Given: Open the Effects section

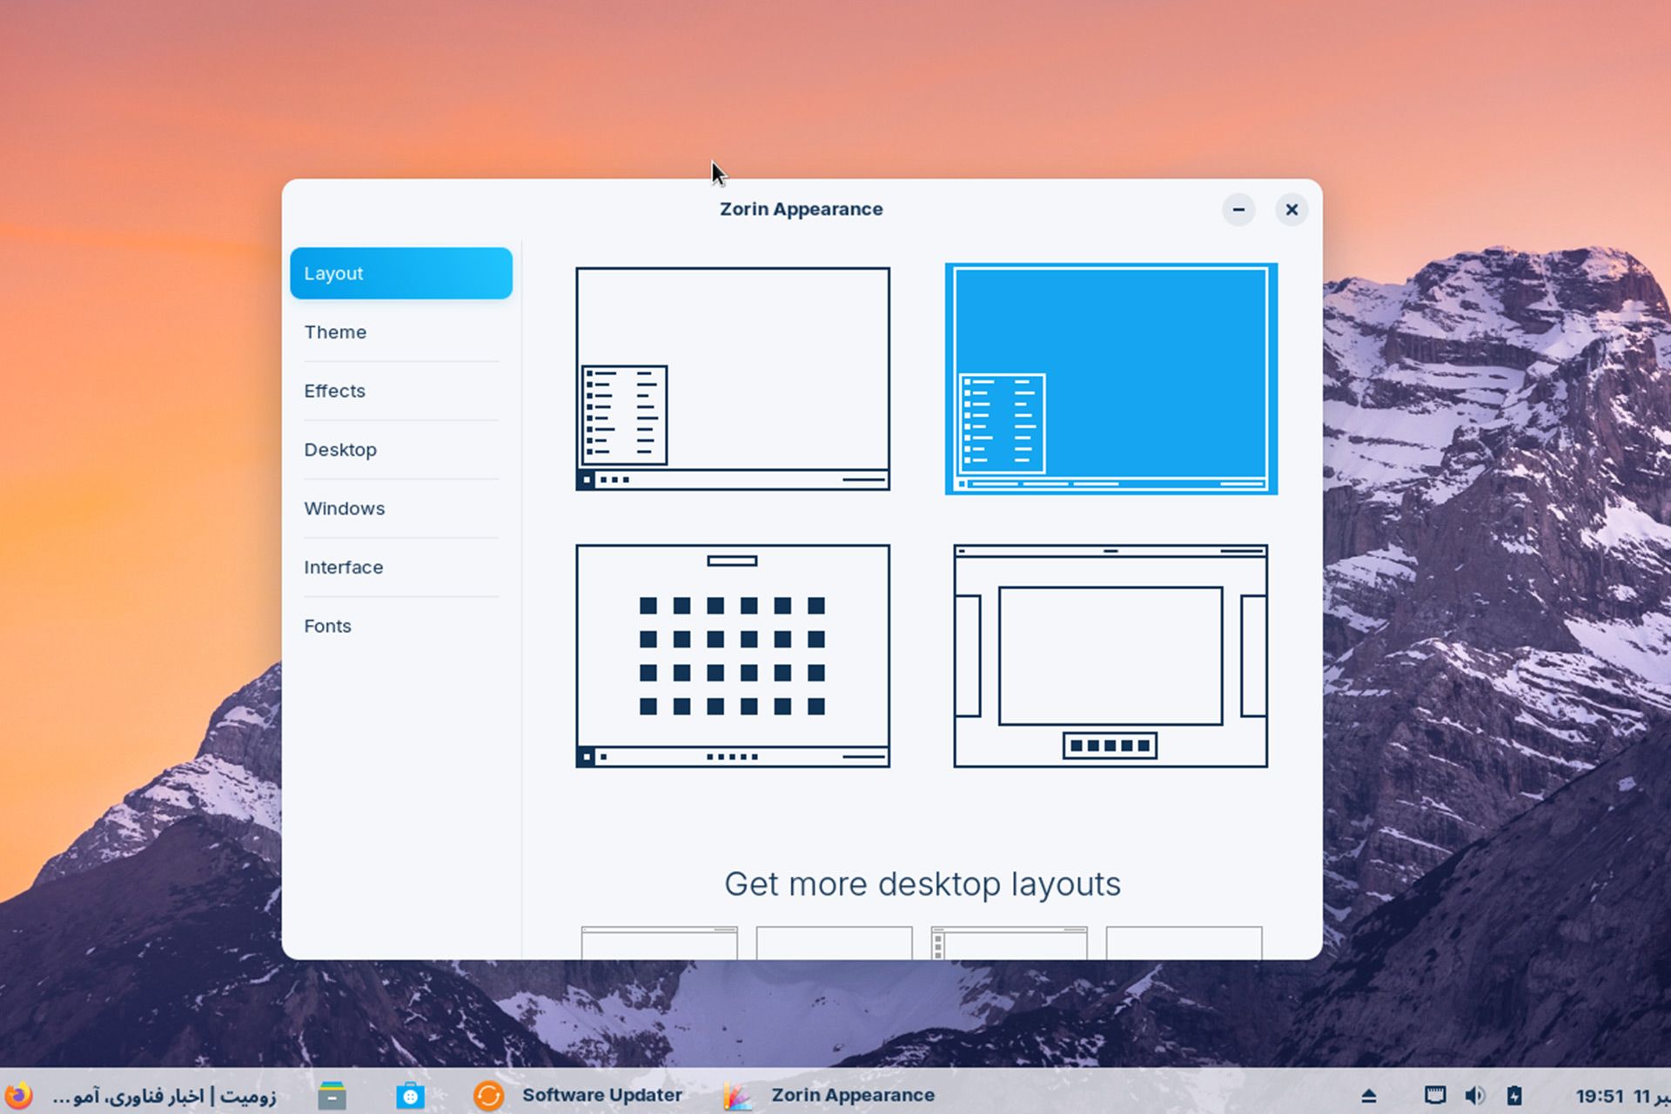Looking at the screenshot, I should (x=401, y=391).
